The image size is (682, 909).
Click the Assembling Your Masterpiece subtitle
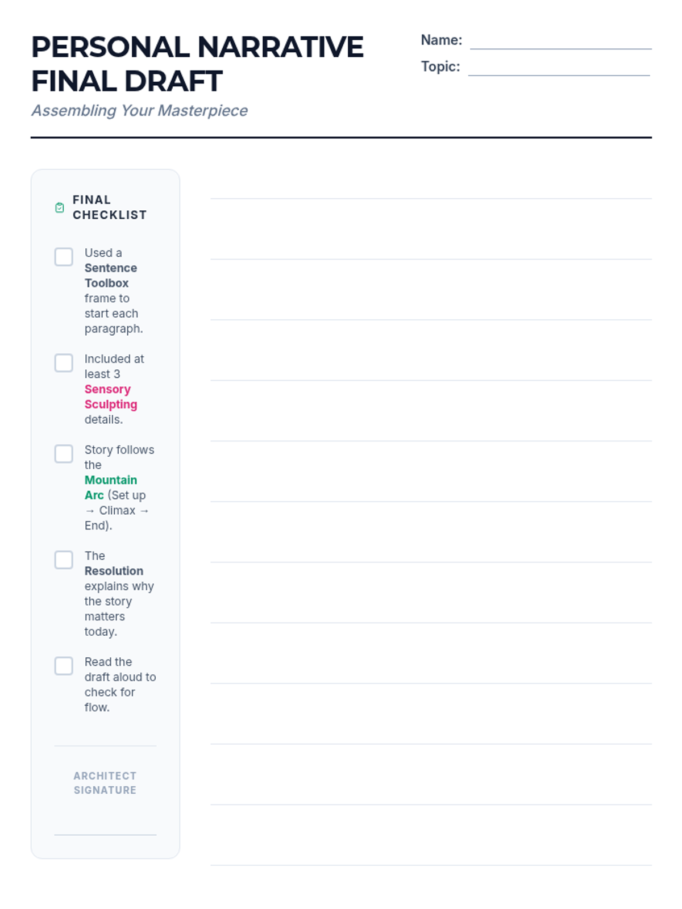[139, 110]
